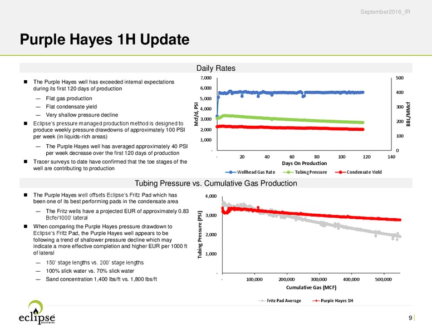432x334 pixels.
Task: Click the '500' right-axis value of Daily Rates
Action: (x=400, y=78)
